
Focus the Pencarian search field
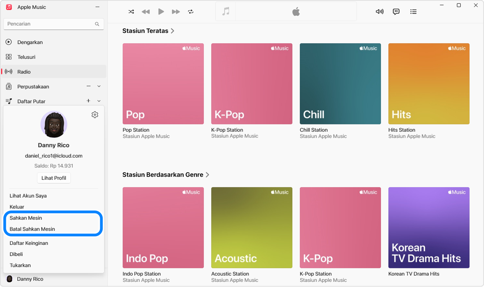[x=54, y=24]
